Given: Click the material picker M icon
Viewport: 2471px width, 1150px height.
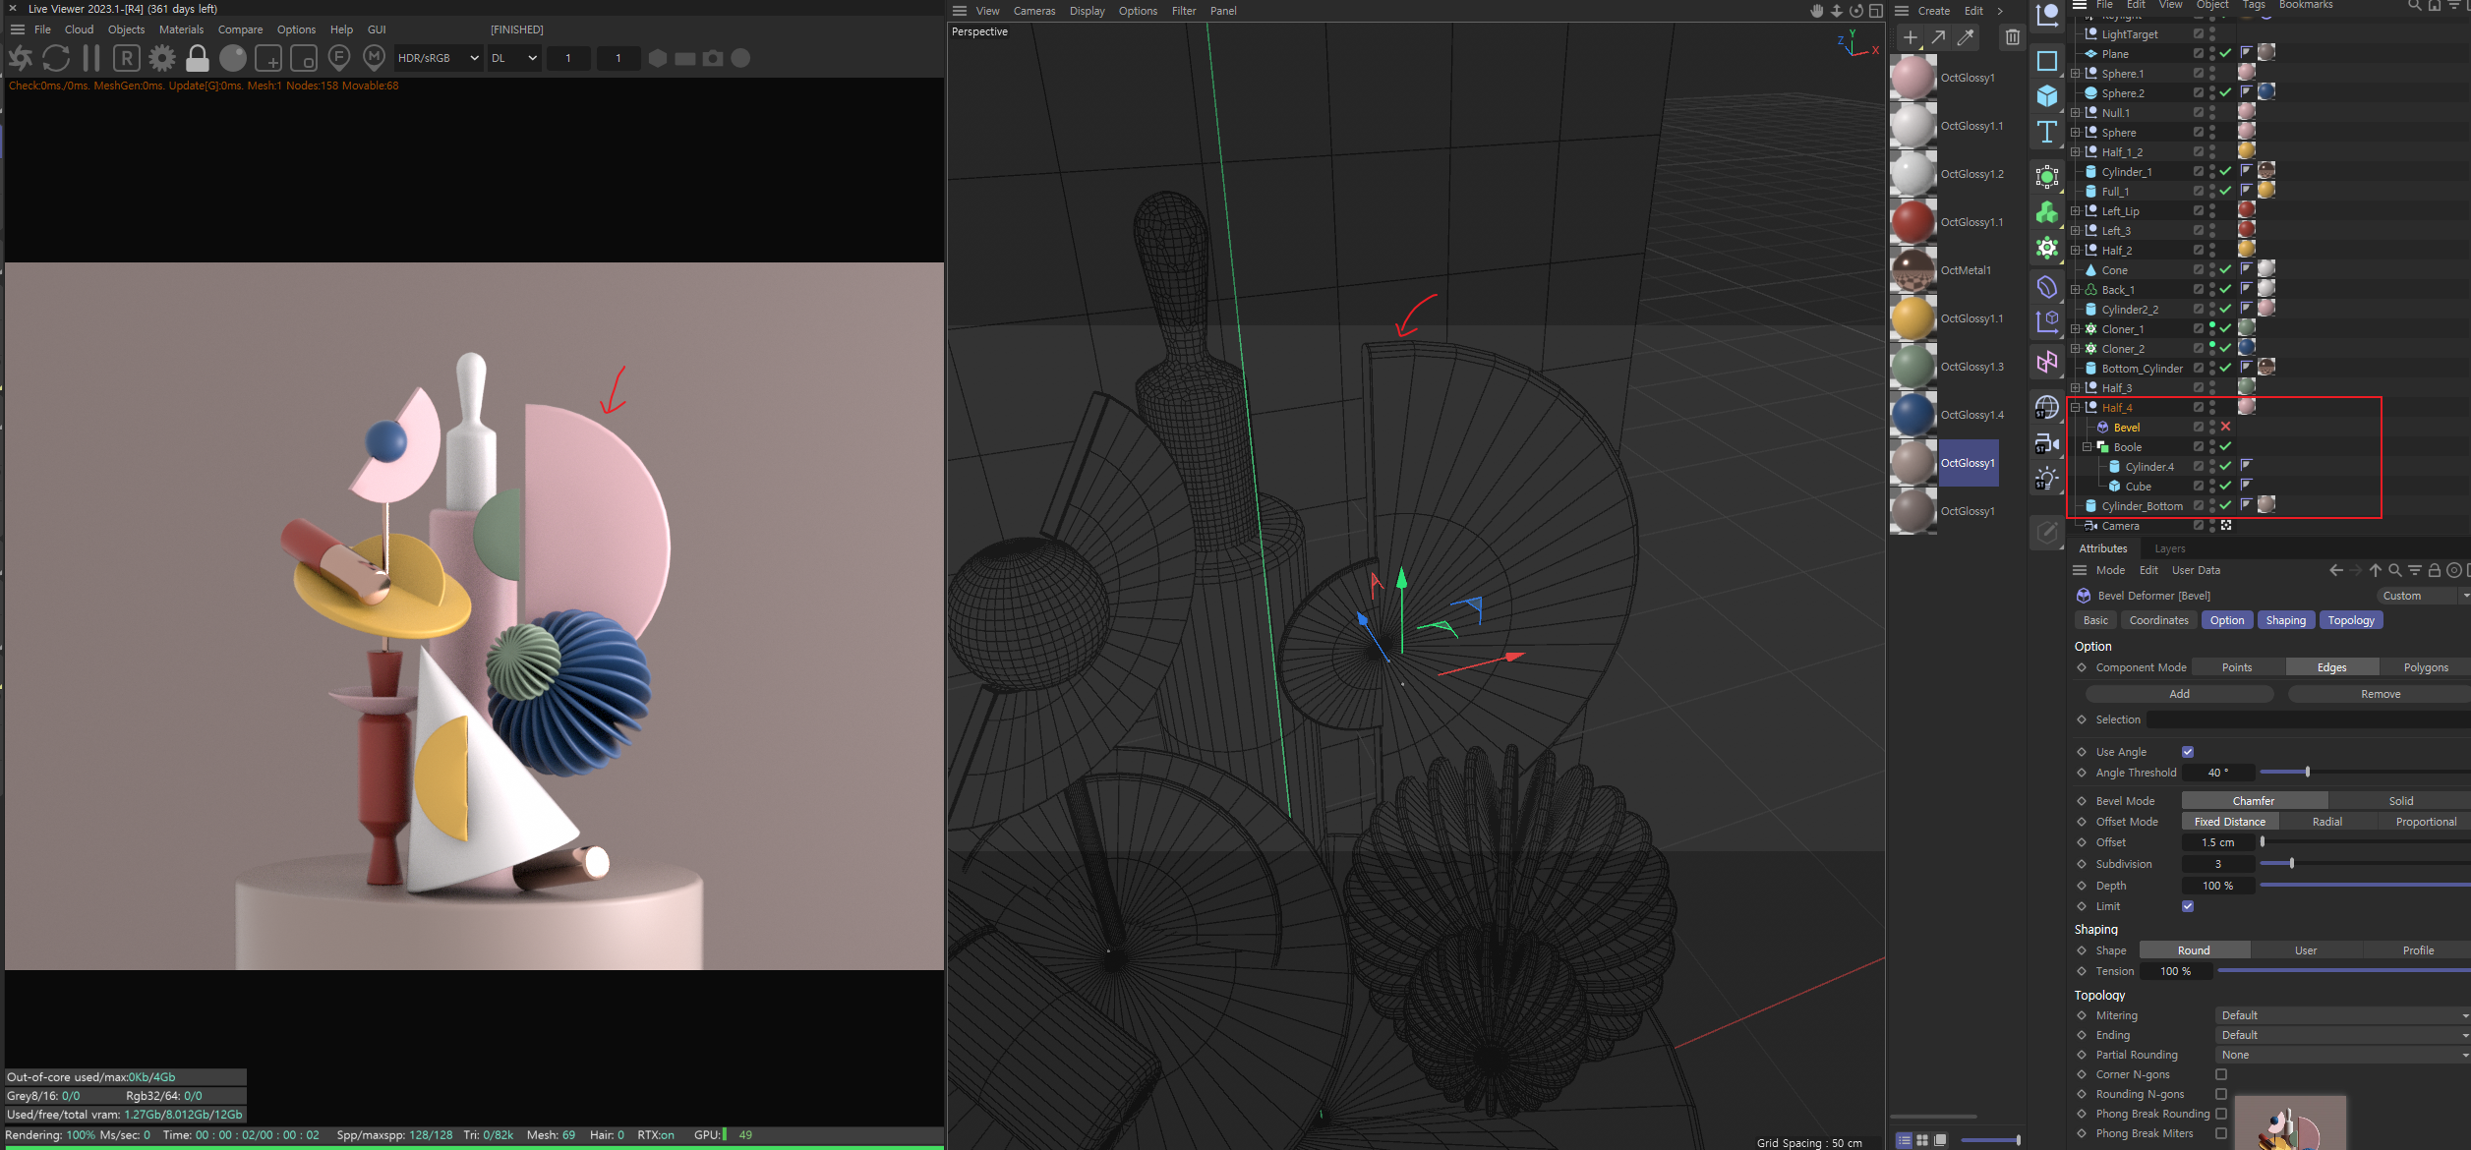Looking at the screenshot, I should [375, 58].
